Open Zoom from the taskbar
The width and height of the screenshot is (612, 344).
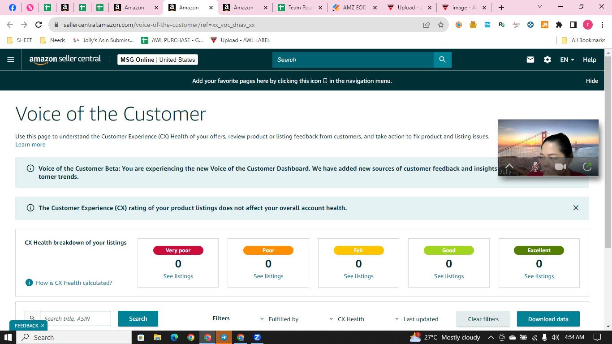[x=257, y=337]
